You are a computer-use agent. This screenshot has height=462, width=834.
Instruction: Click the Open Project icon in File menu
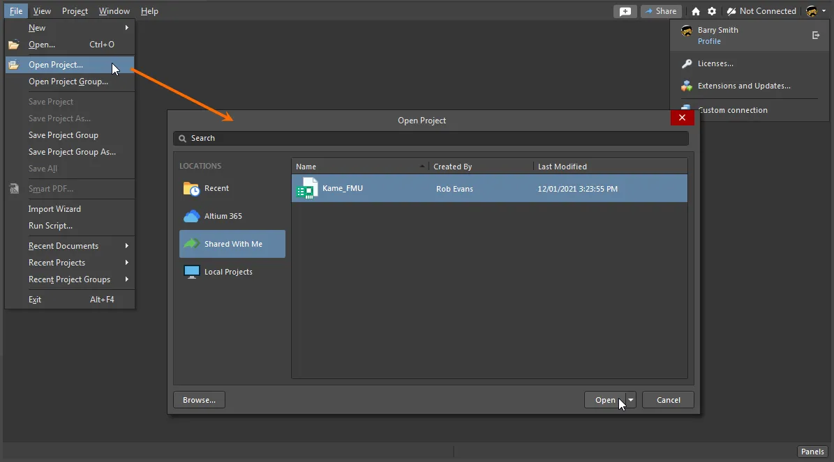pyautogui.click(x=14, y=65)
